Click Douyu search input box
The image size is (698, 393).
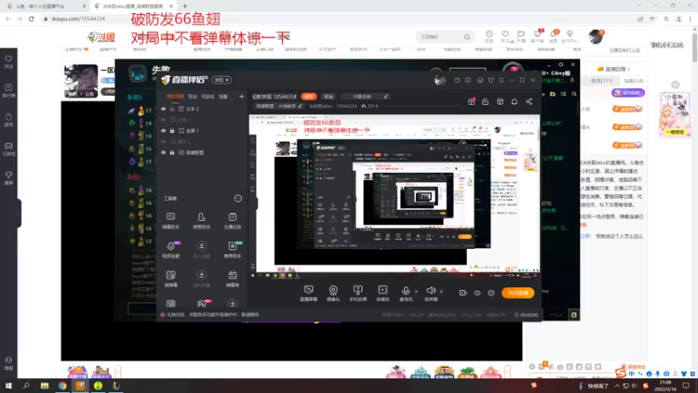pos(440,37)
